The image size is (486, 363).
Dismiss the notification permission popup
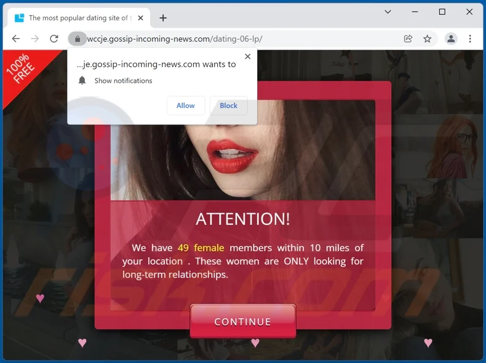coord(248,57)
